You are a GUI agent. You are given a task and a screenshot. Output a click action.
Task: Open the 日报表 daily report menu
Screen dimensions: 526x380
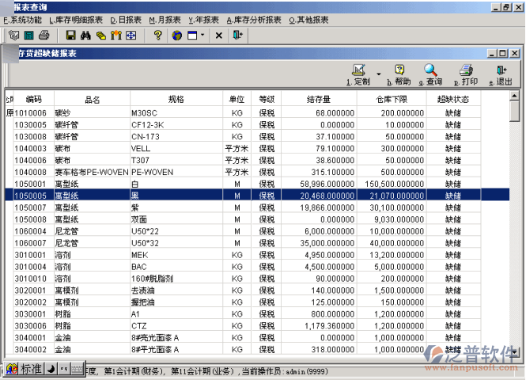(x=125, y=19)
